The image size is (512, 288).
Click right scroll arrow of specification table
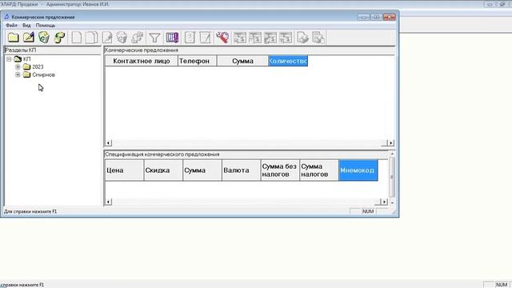tap(384, 202)
